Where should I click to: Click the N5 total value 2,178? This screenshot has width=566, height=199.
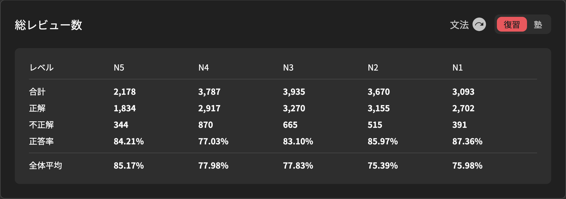(x=125, y=92)
